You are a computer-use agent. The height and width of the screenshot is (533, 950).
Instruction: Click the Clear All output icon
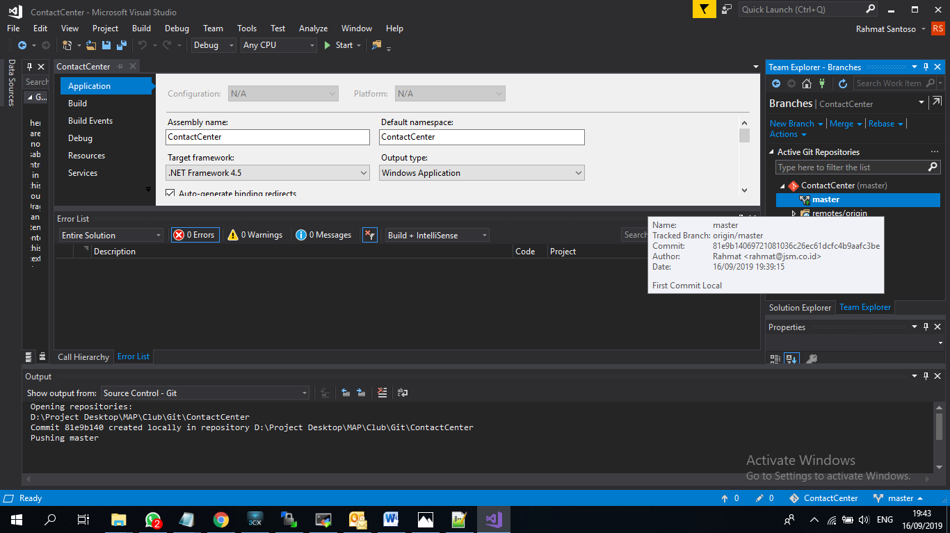[382, 393]
